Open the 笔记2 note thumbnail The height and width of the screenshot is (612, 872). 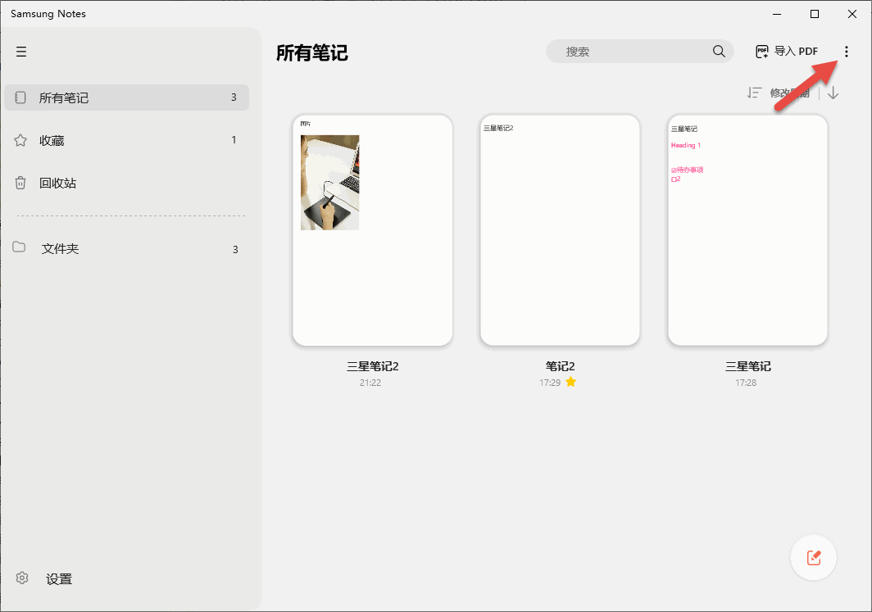click(560, 230)
